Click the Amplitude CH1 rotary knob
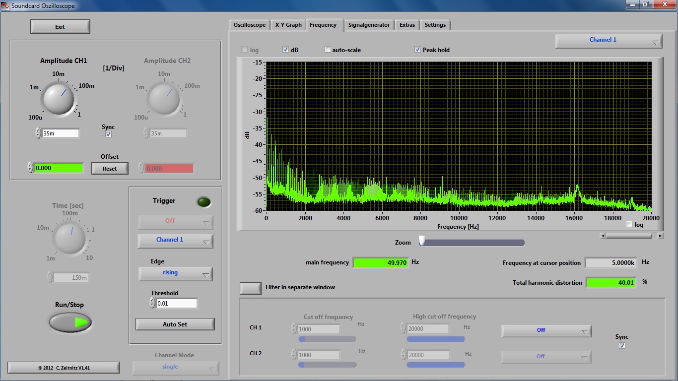The image size is (678, 381). (x=58, y=98)
